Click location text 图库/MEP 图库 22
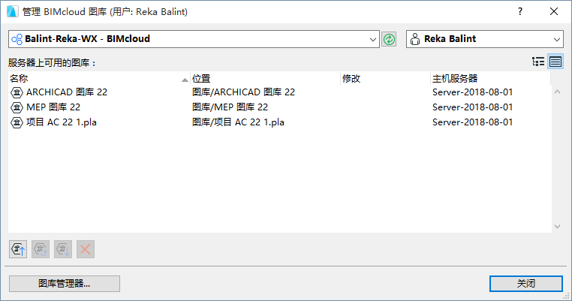 point(230,107)
